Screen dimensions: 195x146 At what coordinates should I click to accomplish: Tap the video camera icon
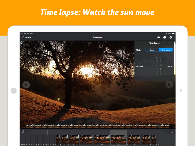coord(159,38)
